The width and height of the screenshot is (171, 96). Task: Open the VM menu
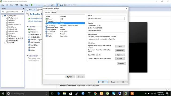pos(17,5)
